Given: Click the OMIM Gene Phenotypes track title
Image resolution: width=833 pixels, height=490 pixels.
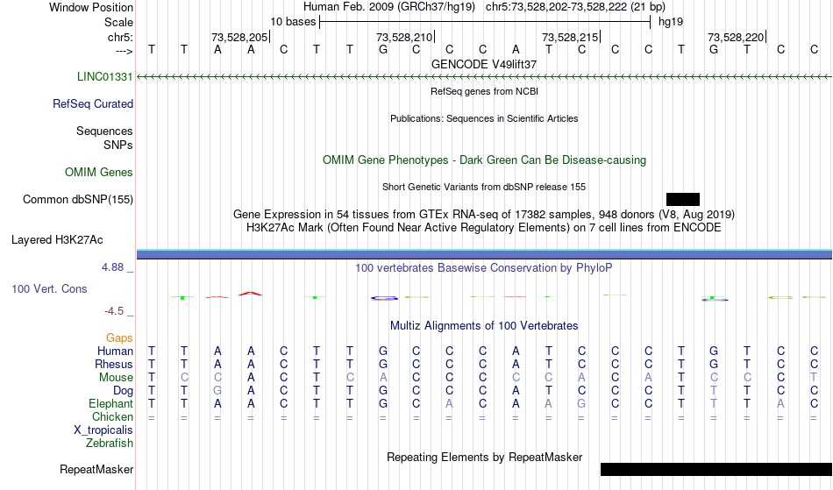Looking at the screenshot, I should click(x=485, y=160).
